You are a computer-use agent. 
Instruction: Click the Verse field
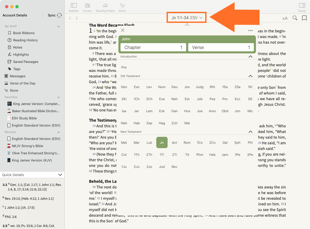point(221,47)
